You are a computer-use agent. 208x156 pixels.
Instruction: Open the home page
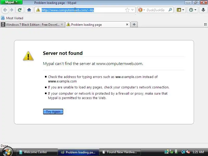click(x=29, y=10)
